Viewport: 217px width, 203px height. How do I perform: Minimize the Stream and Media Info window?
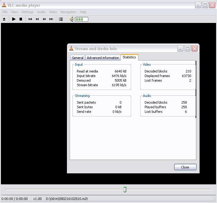[180, 49]
